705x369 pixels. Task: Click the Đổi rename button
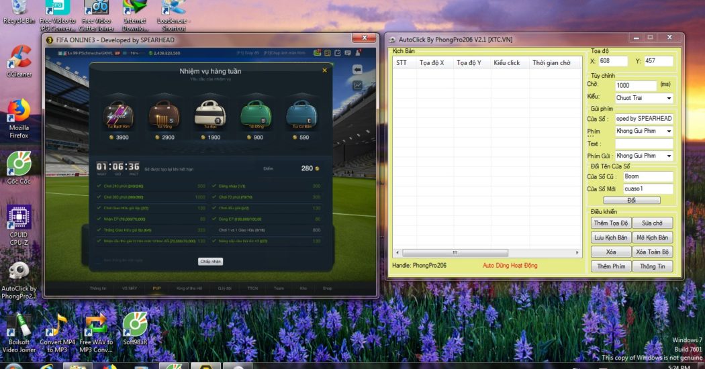point(631,201)
